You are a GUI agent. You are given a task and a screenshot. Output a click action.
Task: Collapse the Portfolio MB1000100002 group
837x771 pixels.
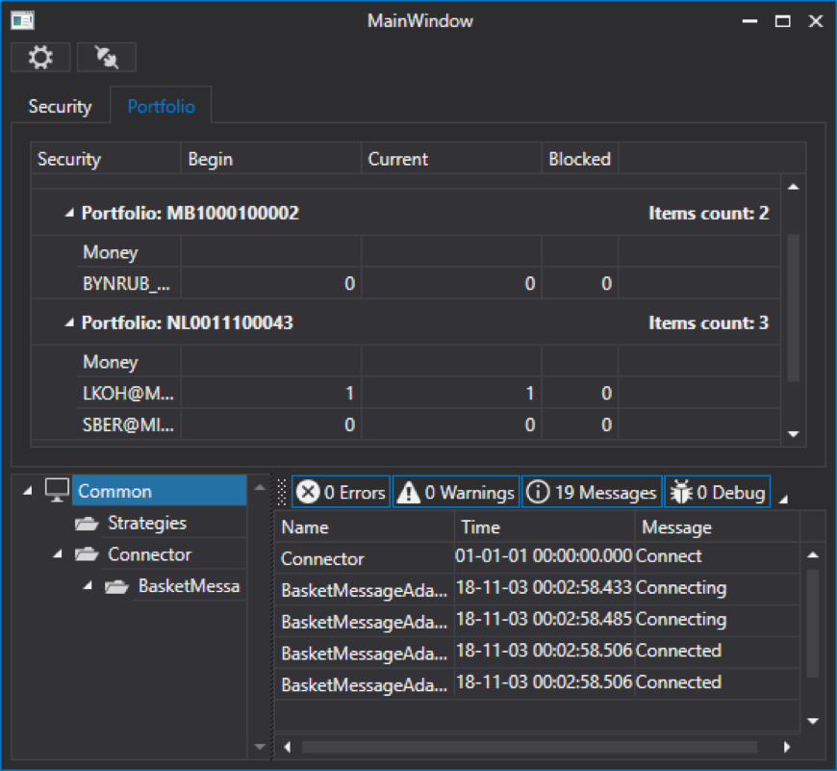(x=68, y=214)
